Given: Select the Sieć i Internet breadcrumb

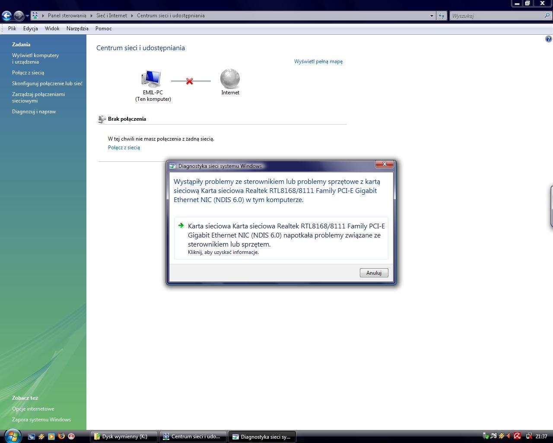Looking at the screenshot, I should click(112, 16).
